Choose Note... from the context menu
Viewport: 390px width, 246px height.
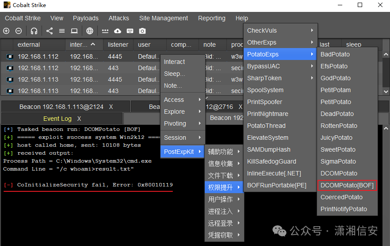point(183,86)
